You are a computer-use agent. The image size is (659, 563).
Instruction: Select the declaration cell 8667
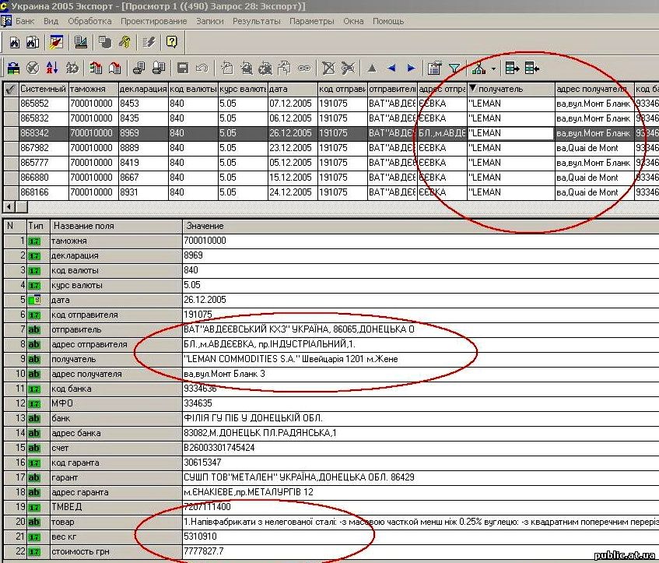(143, 178)
